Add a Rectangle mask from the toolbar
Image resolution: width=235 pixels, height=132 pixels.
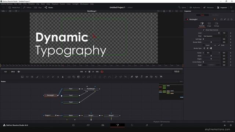click(95, 77)
